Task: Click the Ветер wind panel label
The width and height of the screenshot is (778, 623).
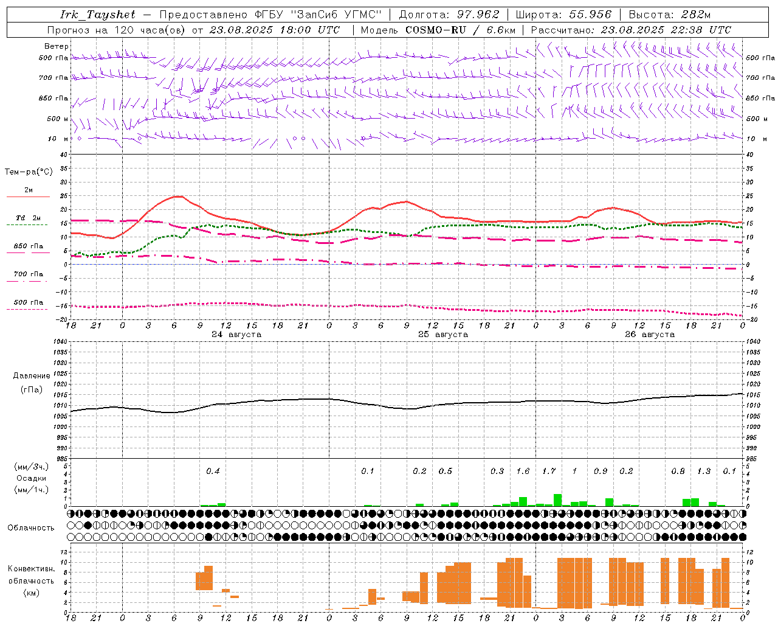Action: click(57, 46)
